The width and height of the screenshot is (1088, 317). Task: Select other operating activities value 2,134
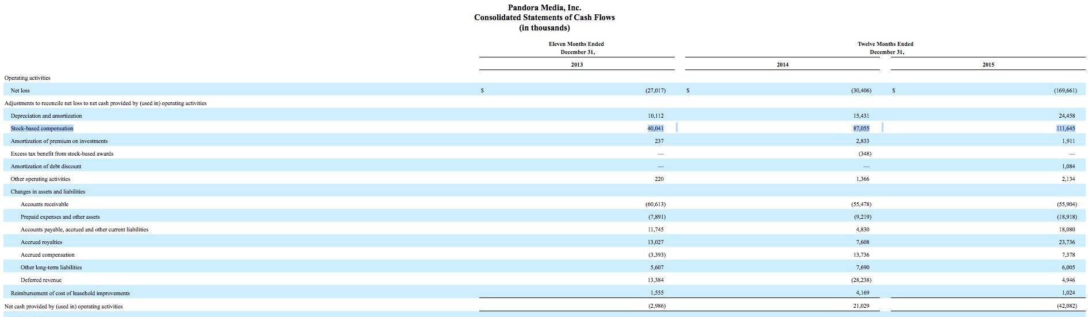pyautogui.click(x=1068, y=179)
